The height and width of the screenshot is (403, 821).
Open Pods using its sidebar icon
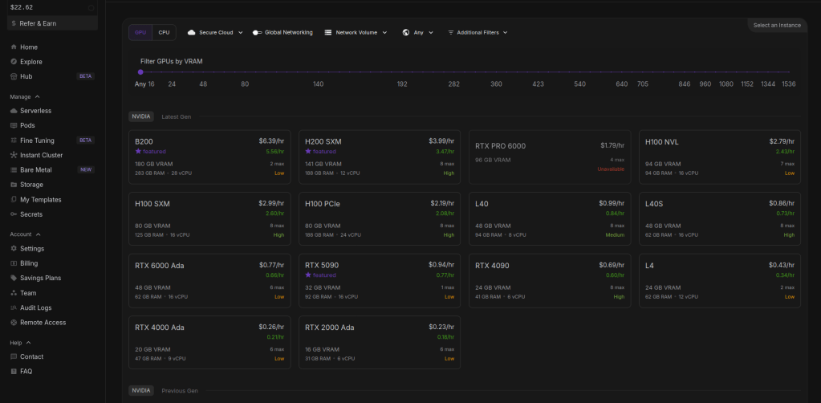point(14,125)
